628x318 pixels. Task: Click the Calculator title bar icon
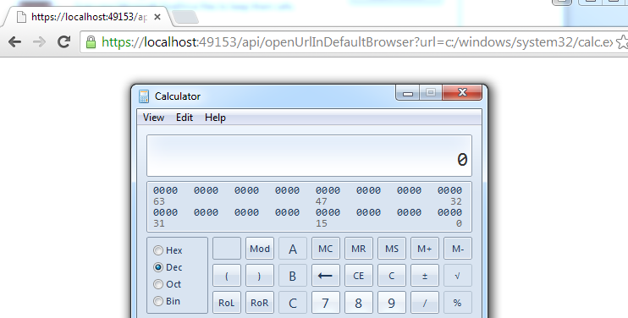coord(144,96)
